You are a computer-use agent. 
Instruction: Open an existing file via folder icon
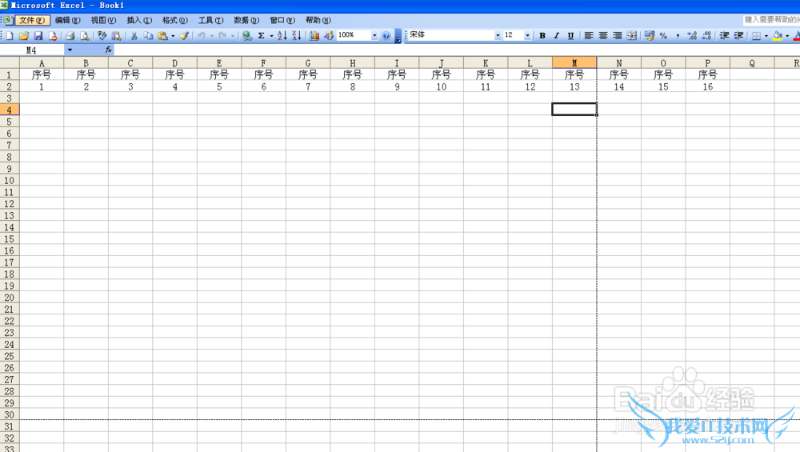click(x=24, y=36)
